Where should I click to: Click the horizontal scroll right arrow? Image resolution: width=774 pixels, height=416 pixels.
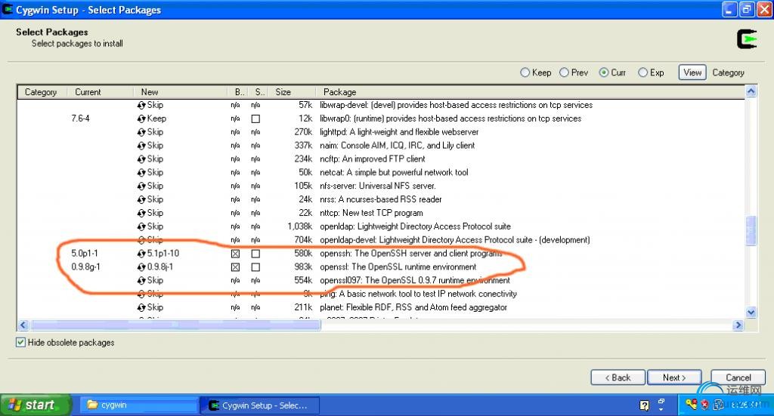pos(738,325)
